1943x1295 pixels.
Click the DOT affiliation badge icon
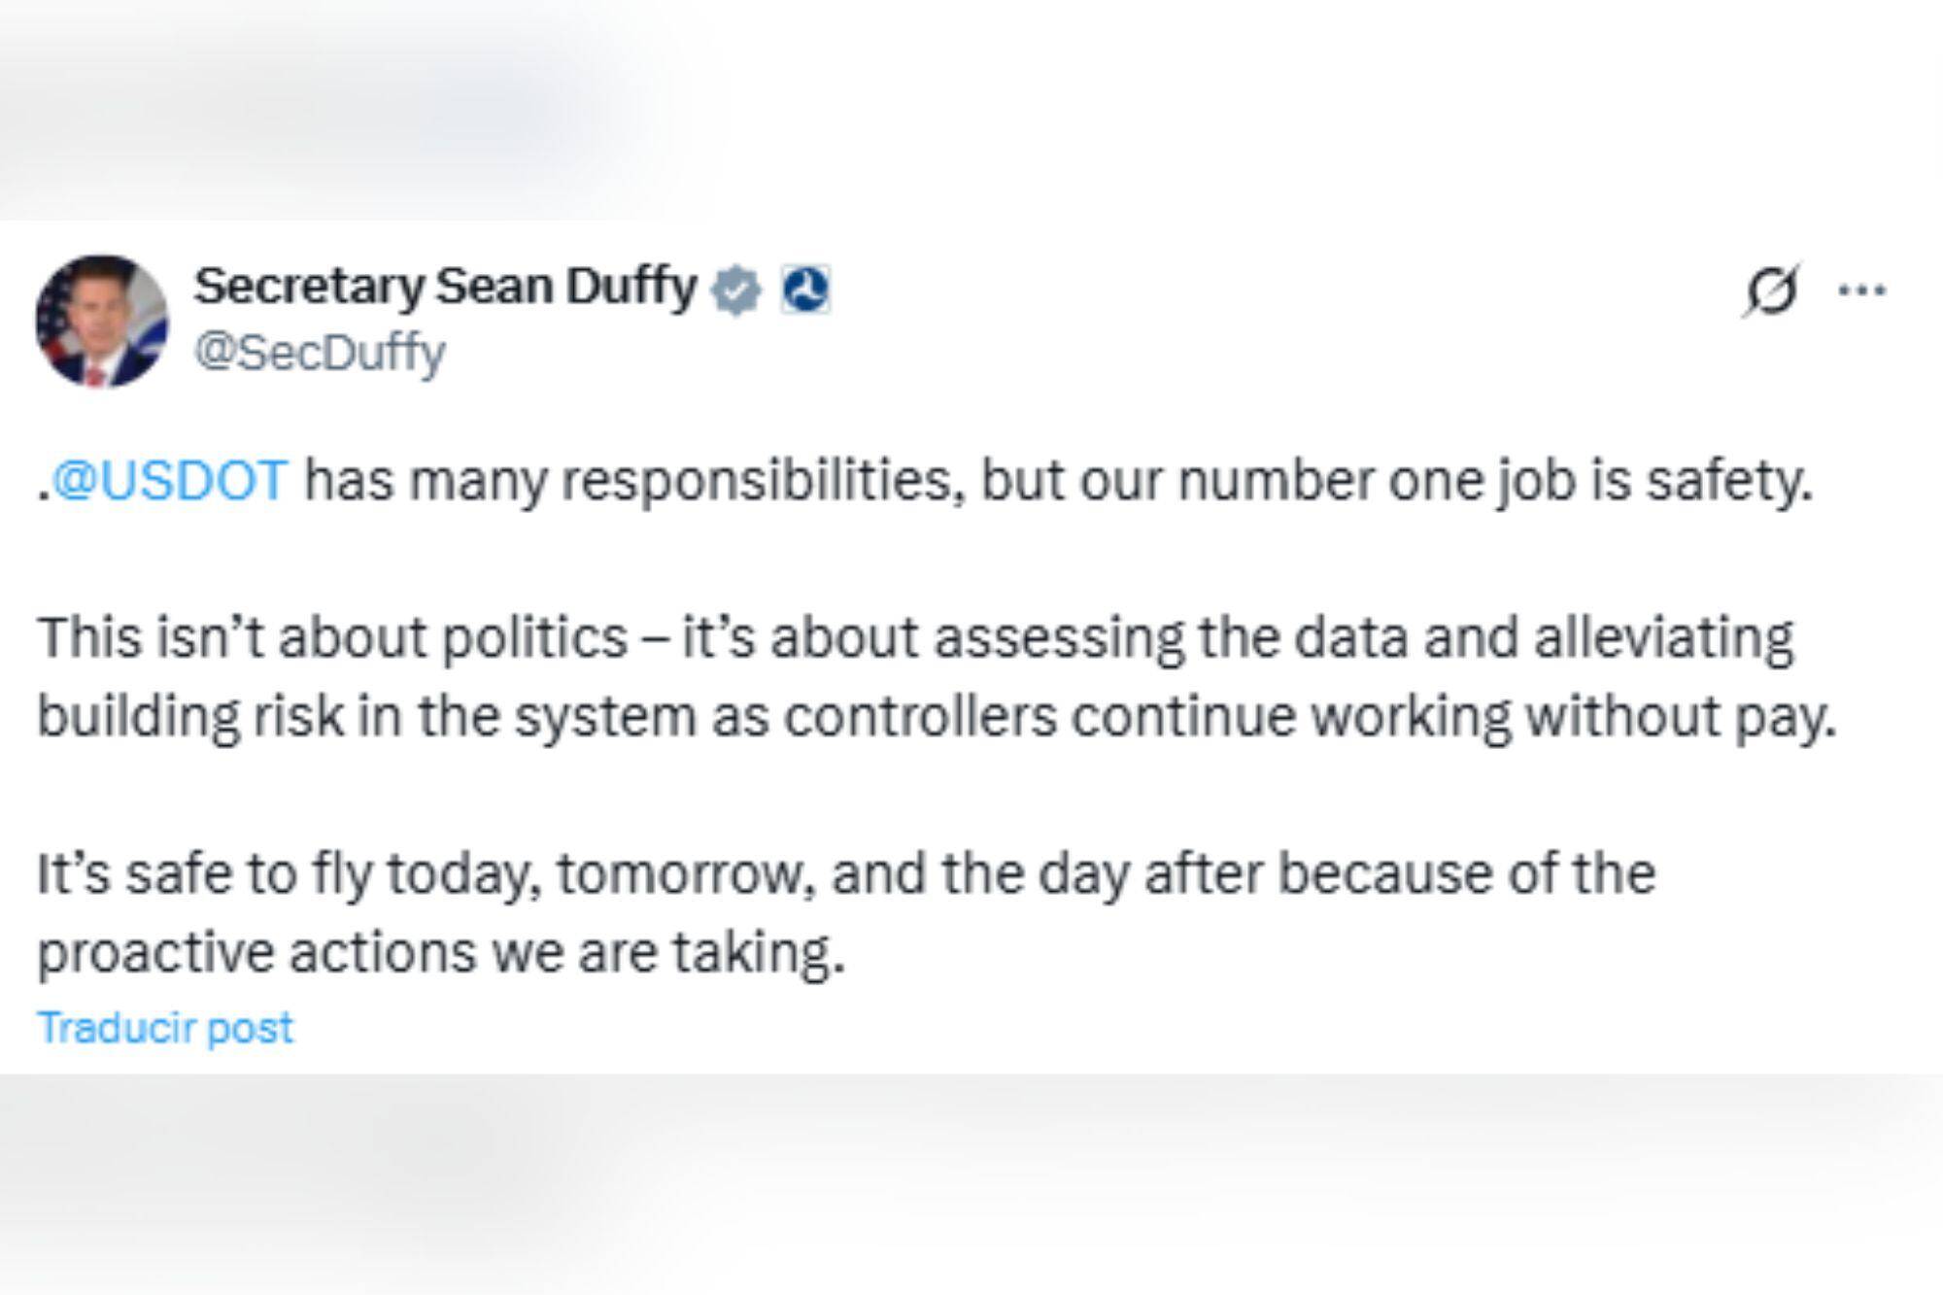coord(805,290)
